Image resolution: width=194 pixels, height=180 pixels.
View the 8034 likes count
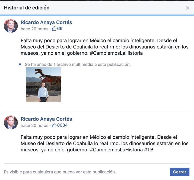(62, 125)
